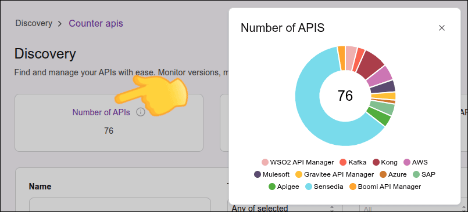Toggle WSO2 API Manager legend item
This screenshot has height=212, width=468.
pos(298,162)
